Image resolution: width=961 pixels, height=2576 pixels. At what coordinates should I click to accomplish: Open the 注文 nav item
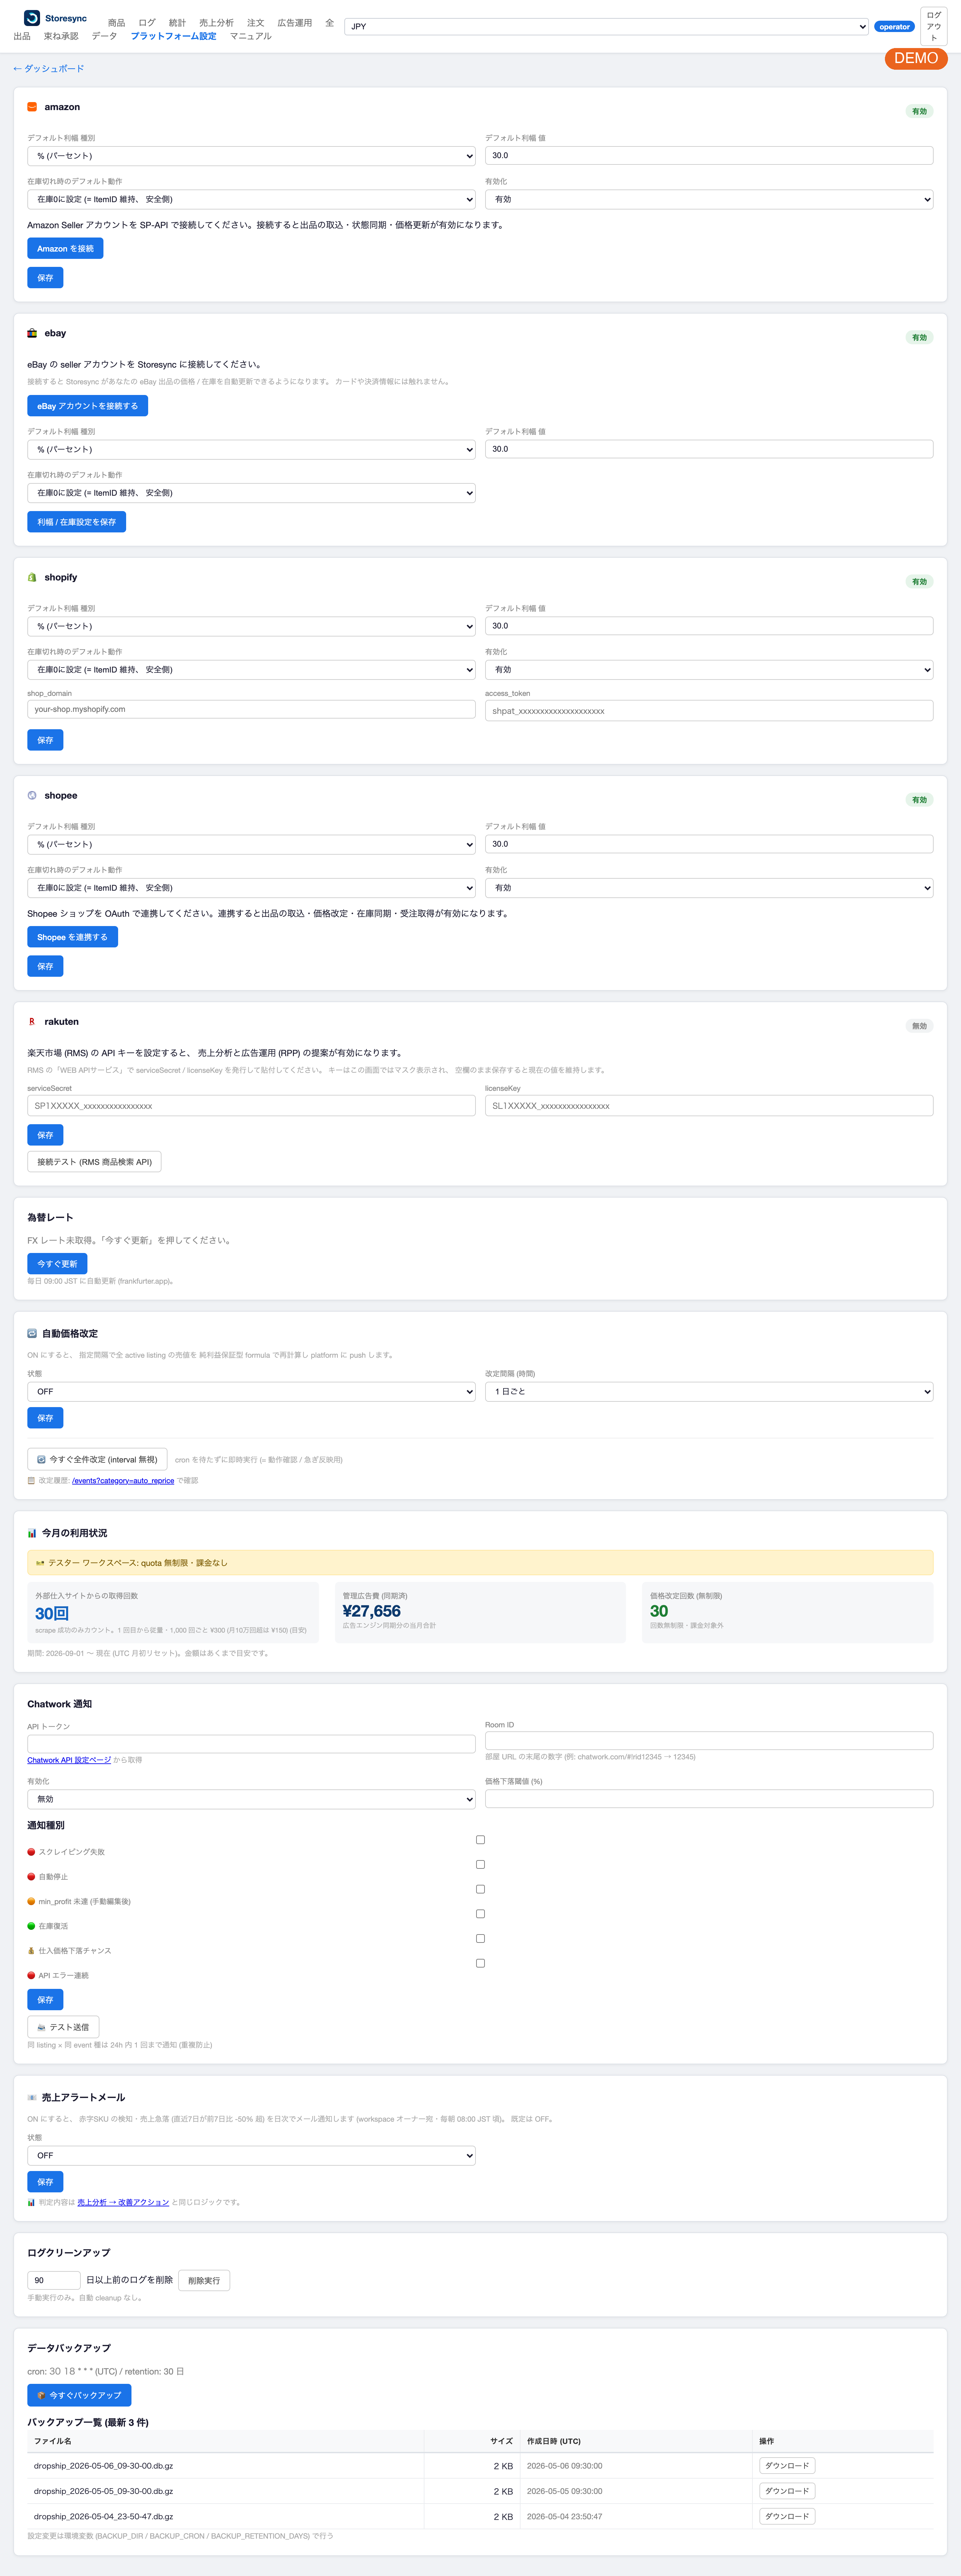click(x=256, y=23)
